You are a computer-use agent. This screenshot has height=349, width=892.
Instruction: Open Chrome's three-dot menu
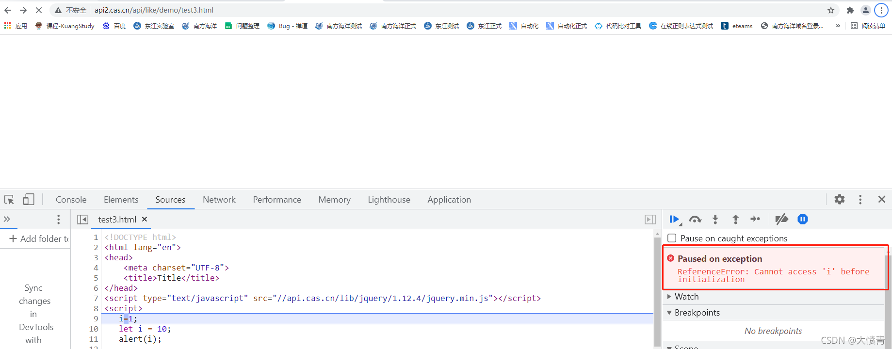coord(881,10)
